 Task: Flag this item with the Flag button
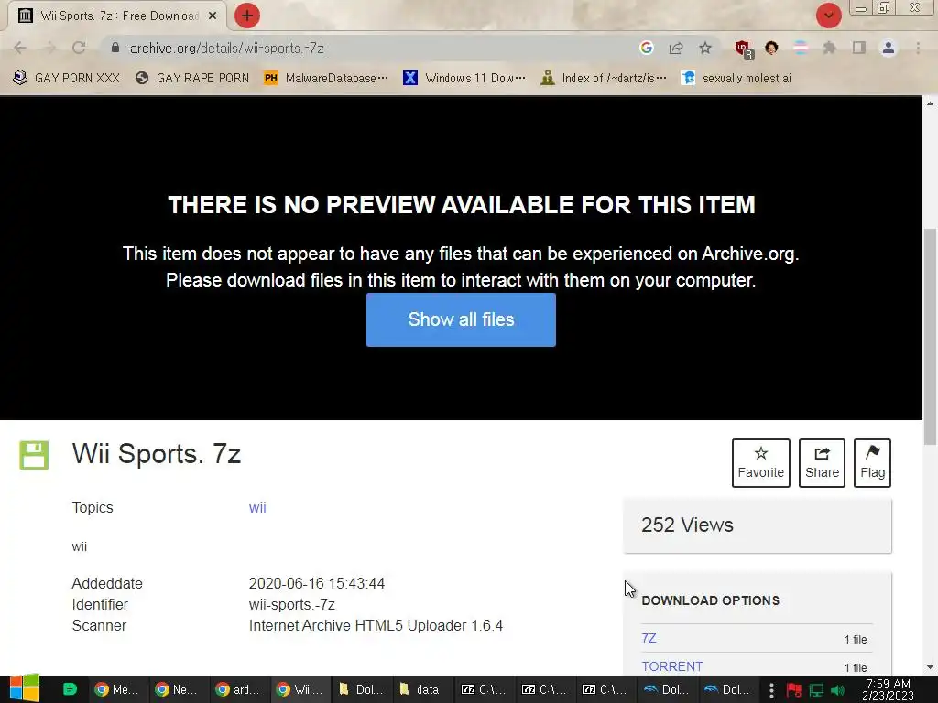tap(872, 462)
